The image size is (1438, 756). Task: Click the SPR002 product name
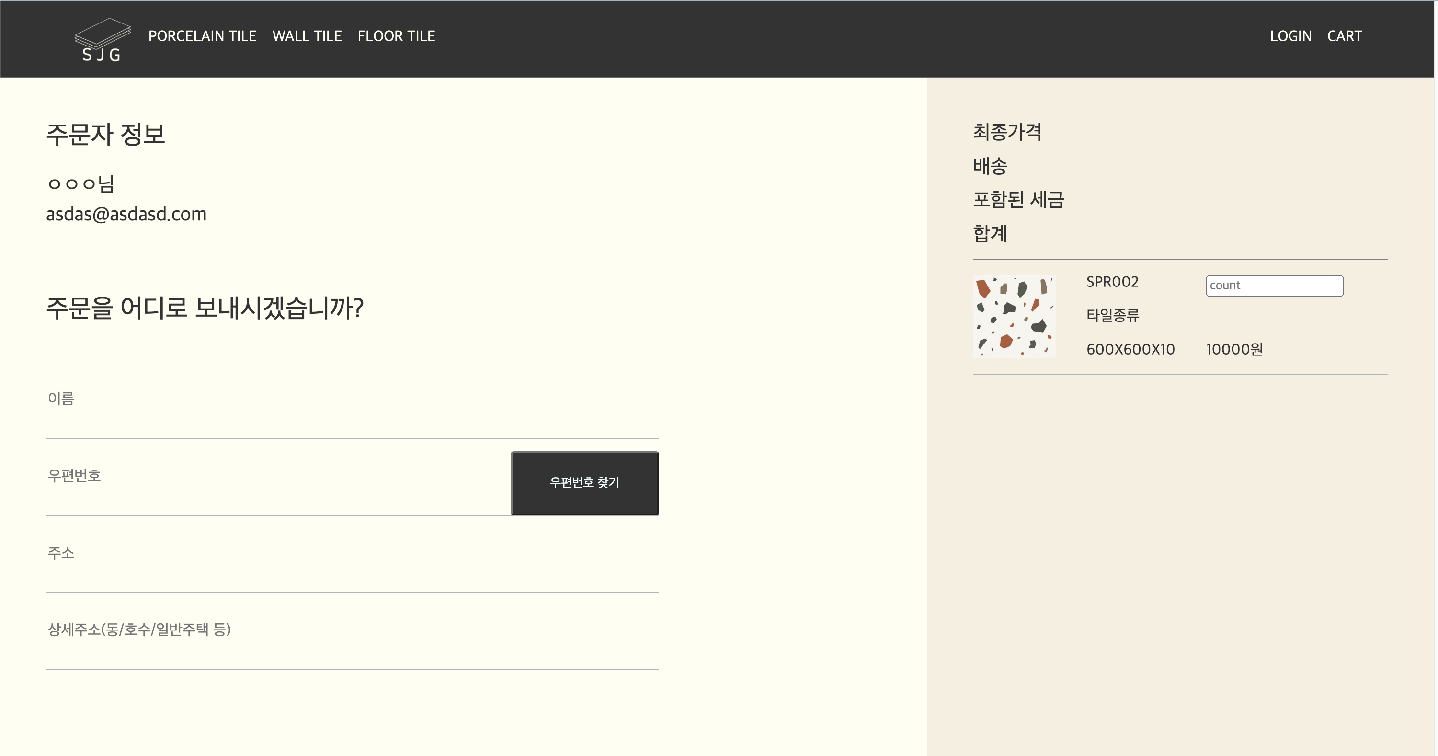(1112, 282)
